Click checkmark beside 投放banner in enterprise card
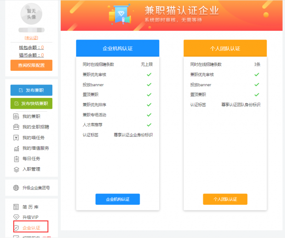The height and width of the screenshot is (238, 285). (149, 85)
